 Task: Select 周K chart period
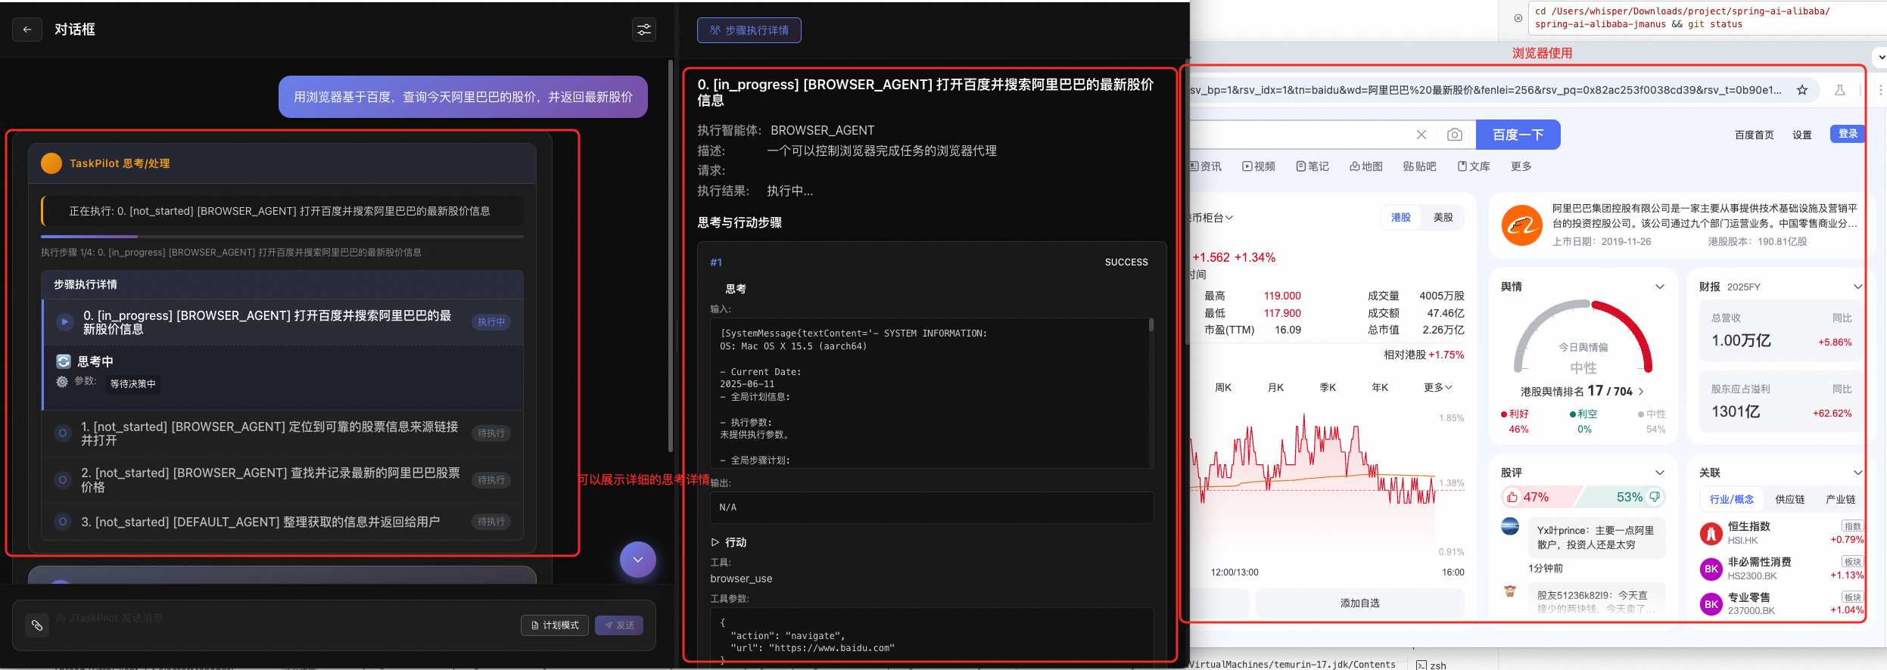(x=1223, y=387)
